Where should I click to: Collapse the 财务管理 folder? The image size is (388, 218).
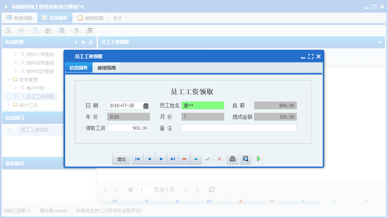[x=8, y=79]
